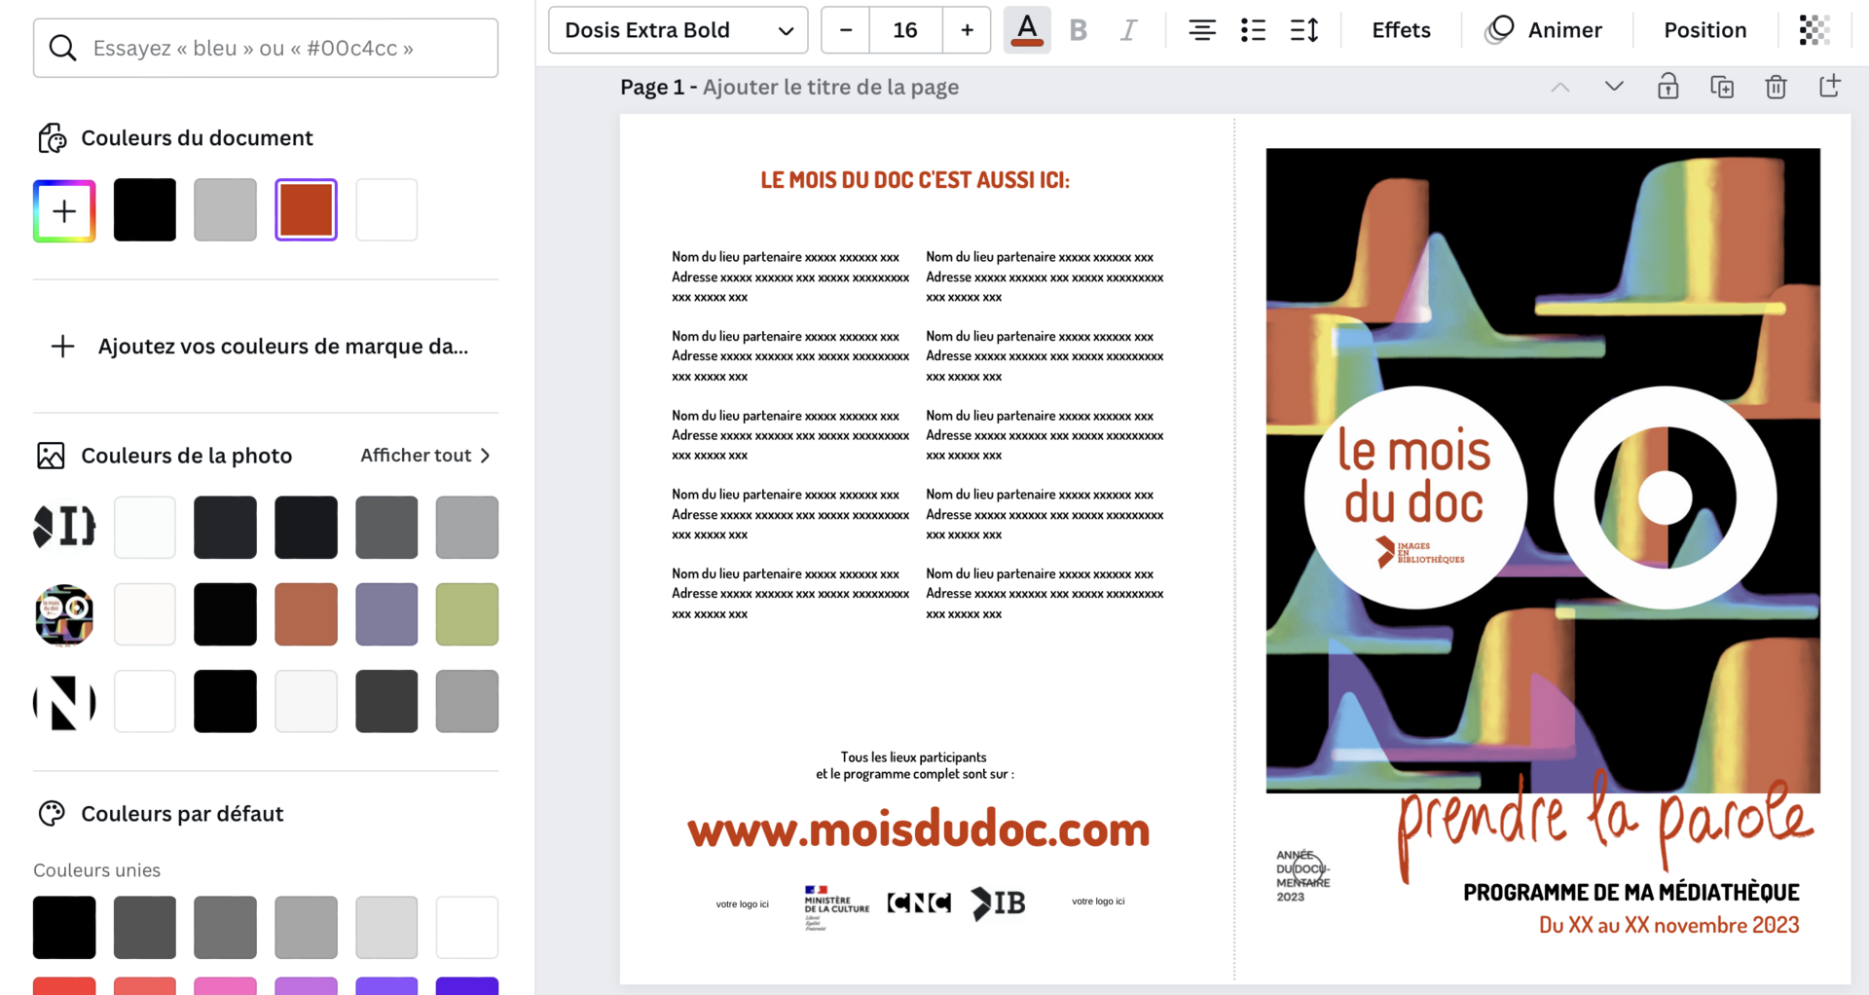The width and height of the screenshot is (1869, 995).
Task: Open the Position panel
Action: [x=1704, y=30]
